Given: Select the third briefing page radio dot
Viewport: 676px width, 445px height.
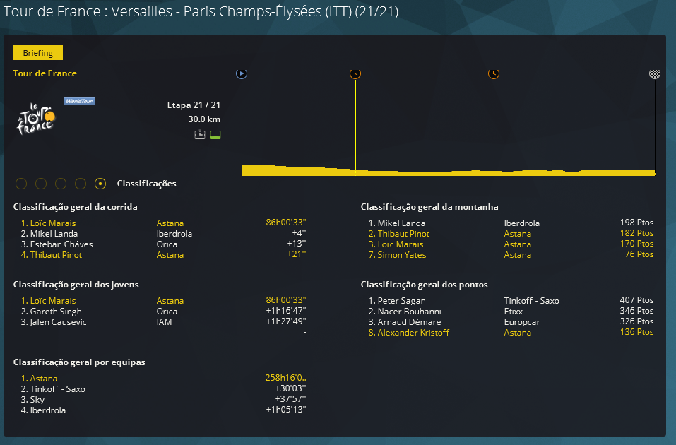Looking at the screenshot, I should click(61, 184).
